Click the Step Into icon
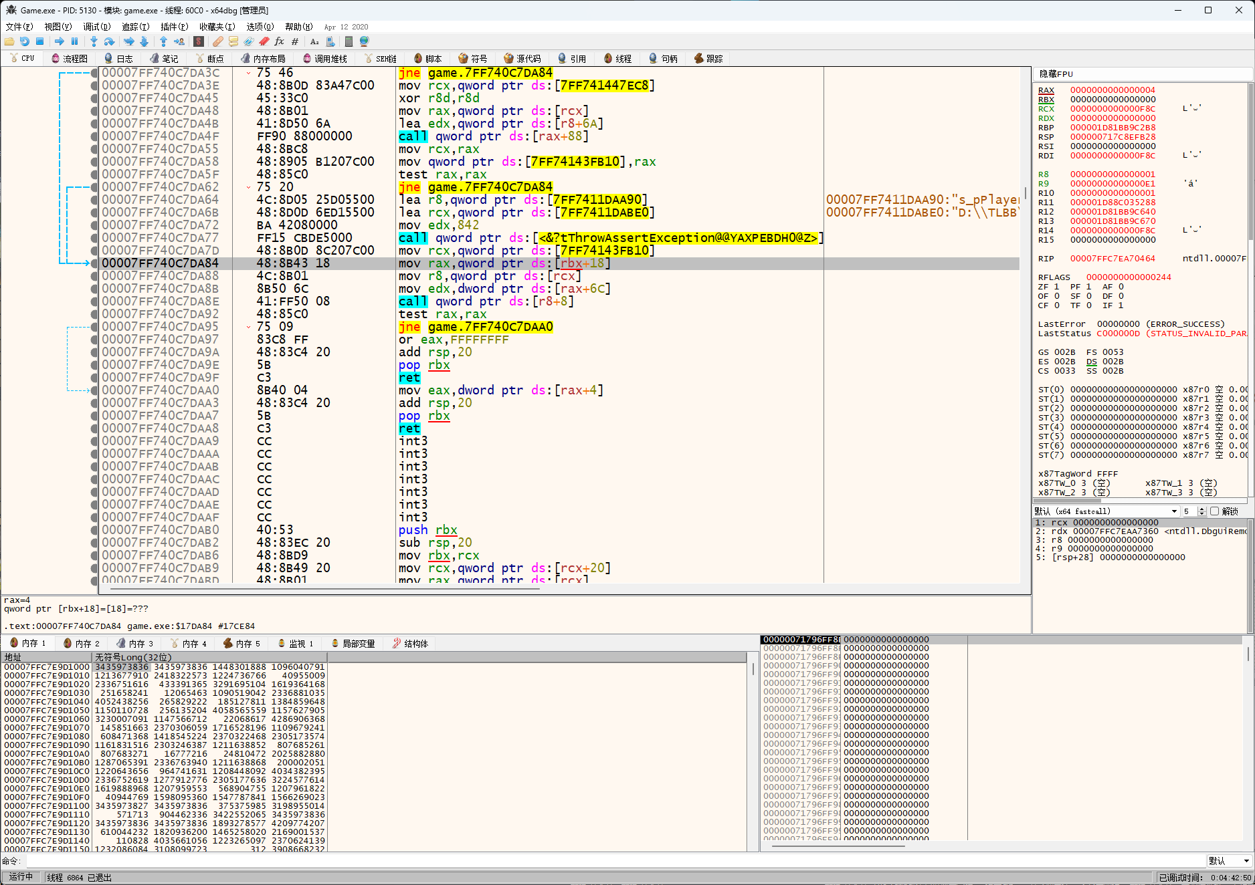 94,41
